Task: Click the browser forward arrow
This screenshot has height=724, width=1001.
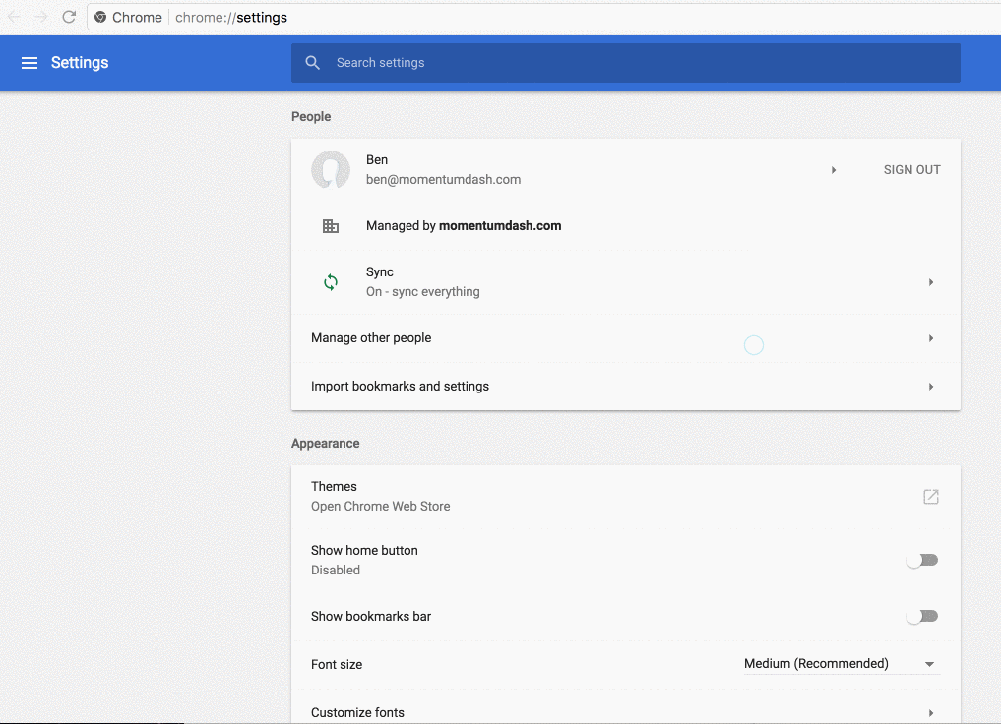Action: (41, 17)
